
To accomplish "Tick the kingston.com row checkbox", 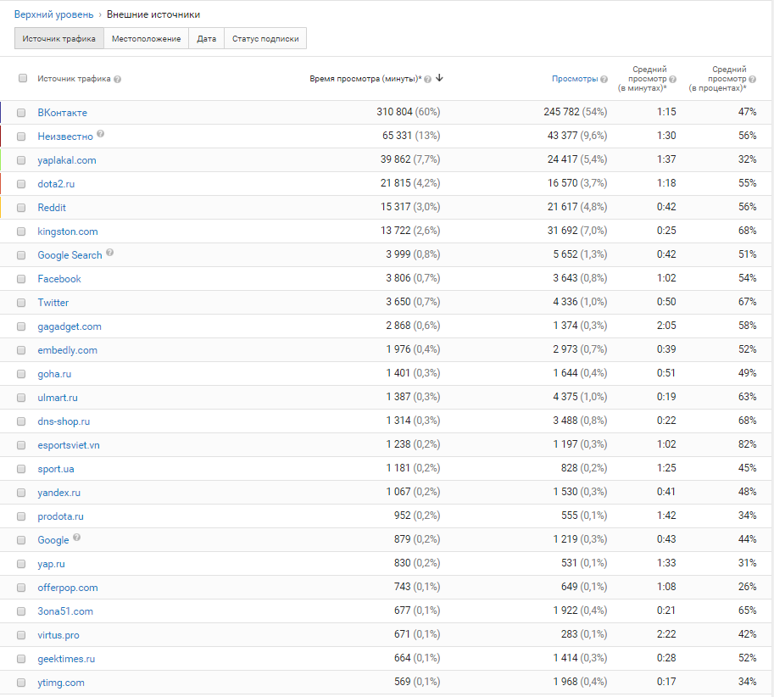I will [21, 231].
